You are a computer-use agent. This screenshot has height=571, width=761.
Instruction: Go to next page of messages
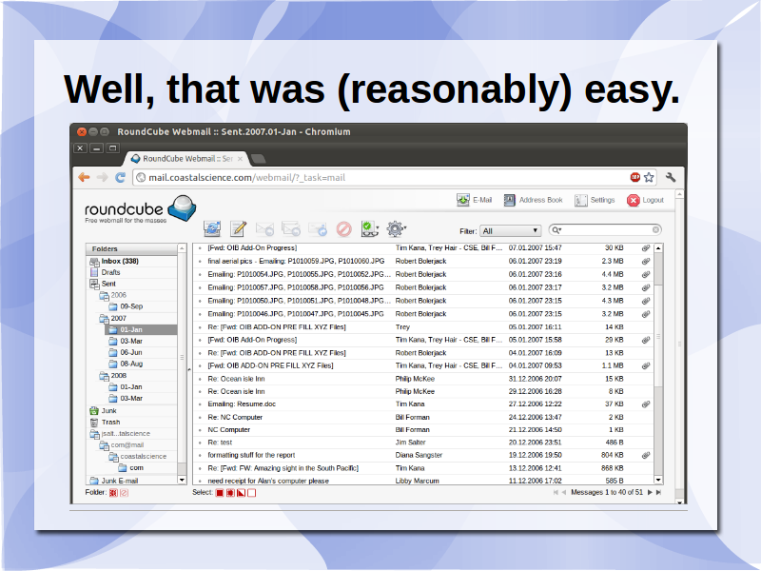[650, 492]
